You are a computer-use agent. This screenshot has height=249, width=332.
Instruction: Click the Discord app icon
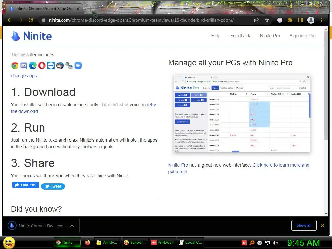[24, 65]
